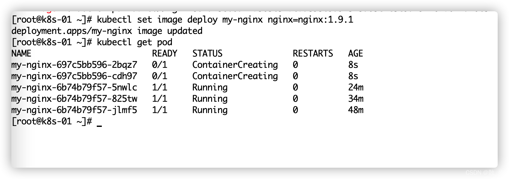The height and width of the screenshot is (179, 509).
Task: Click the READY column header
Action: tap(165, 53)
